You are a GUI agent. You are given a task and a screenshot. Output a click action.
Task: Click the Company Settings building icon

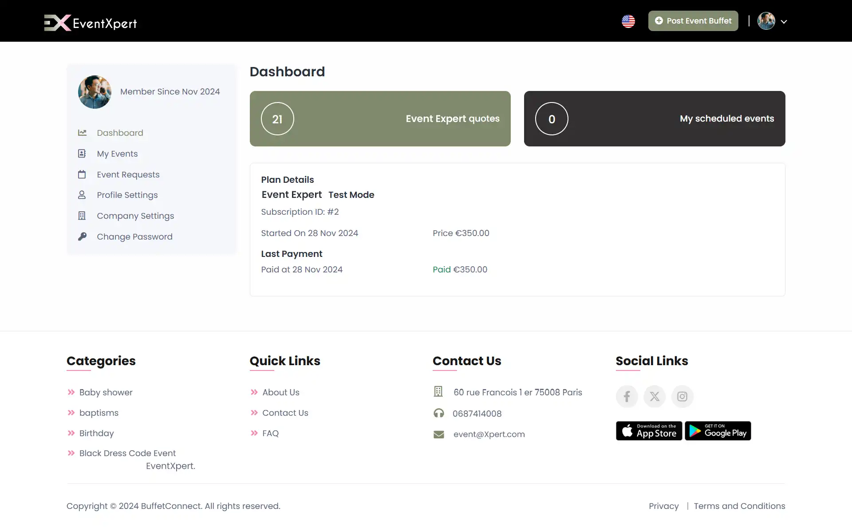[83, 216]
